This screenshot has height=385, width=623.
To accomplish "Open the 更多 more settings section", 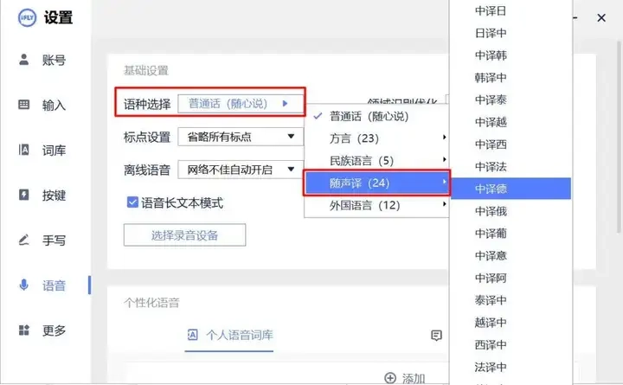I will [43, 330].
